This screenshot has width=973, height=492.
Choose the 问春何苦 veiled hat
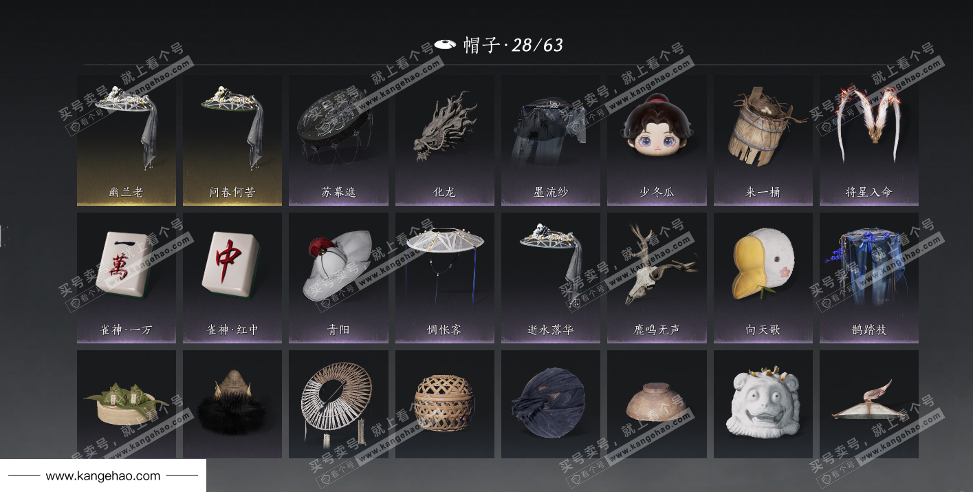click(x=232, y=140)
